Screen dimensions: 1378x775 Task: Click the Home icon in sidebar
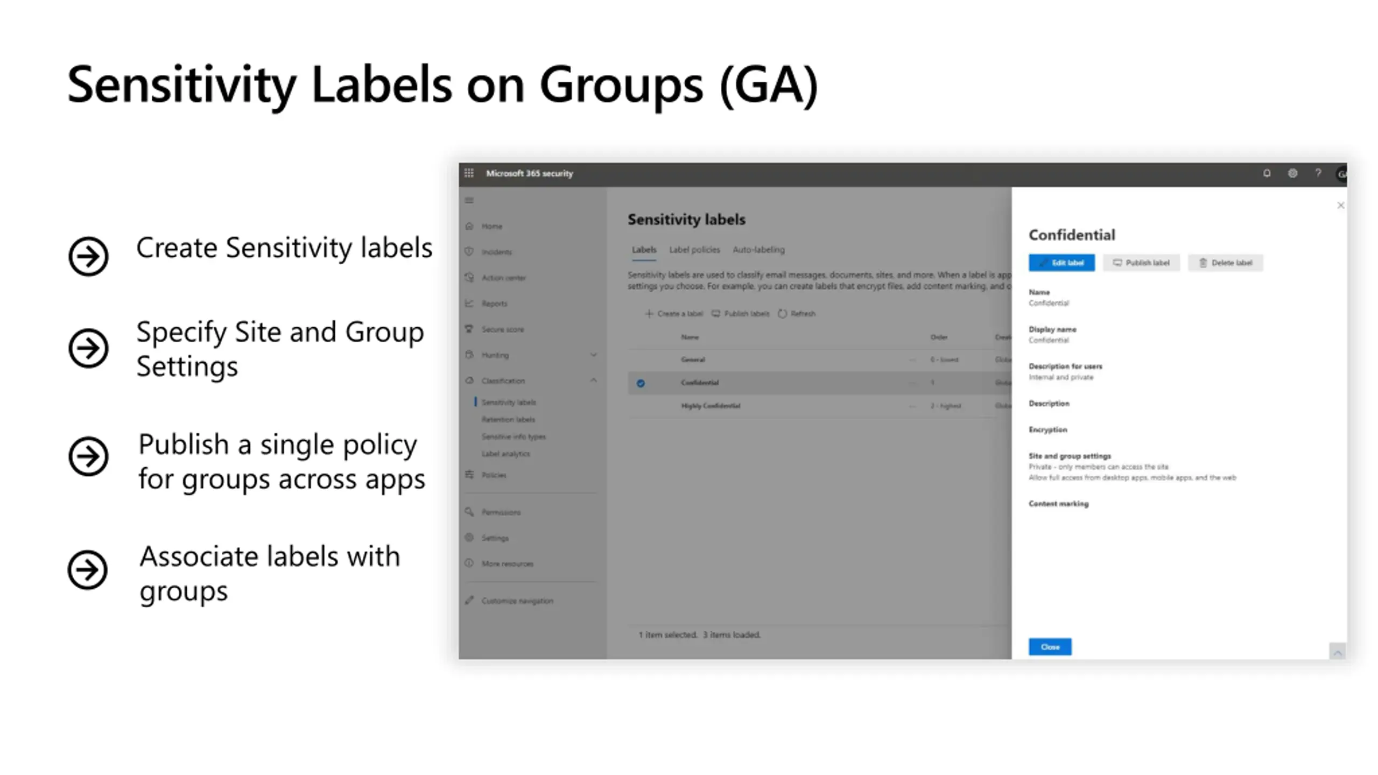pos(469,226)
